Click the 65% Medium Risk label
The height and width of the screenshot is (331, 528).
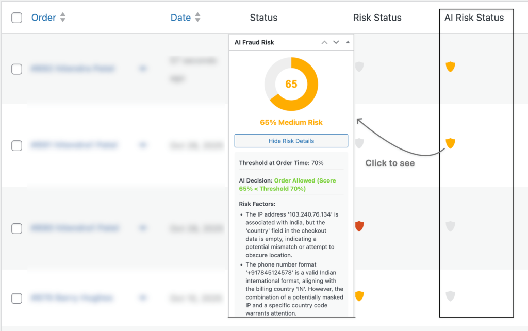[x=291, y=121]
